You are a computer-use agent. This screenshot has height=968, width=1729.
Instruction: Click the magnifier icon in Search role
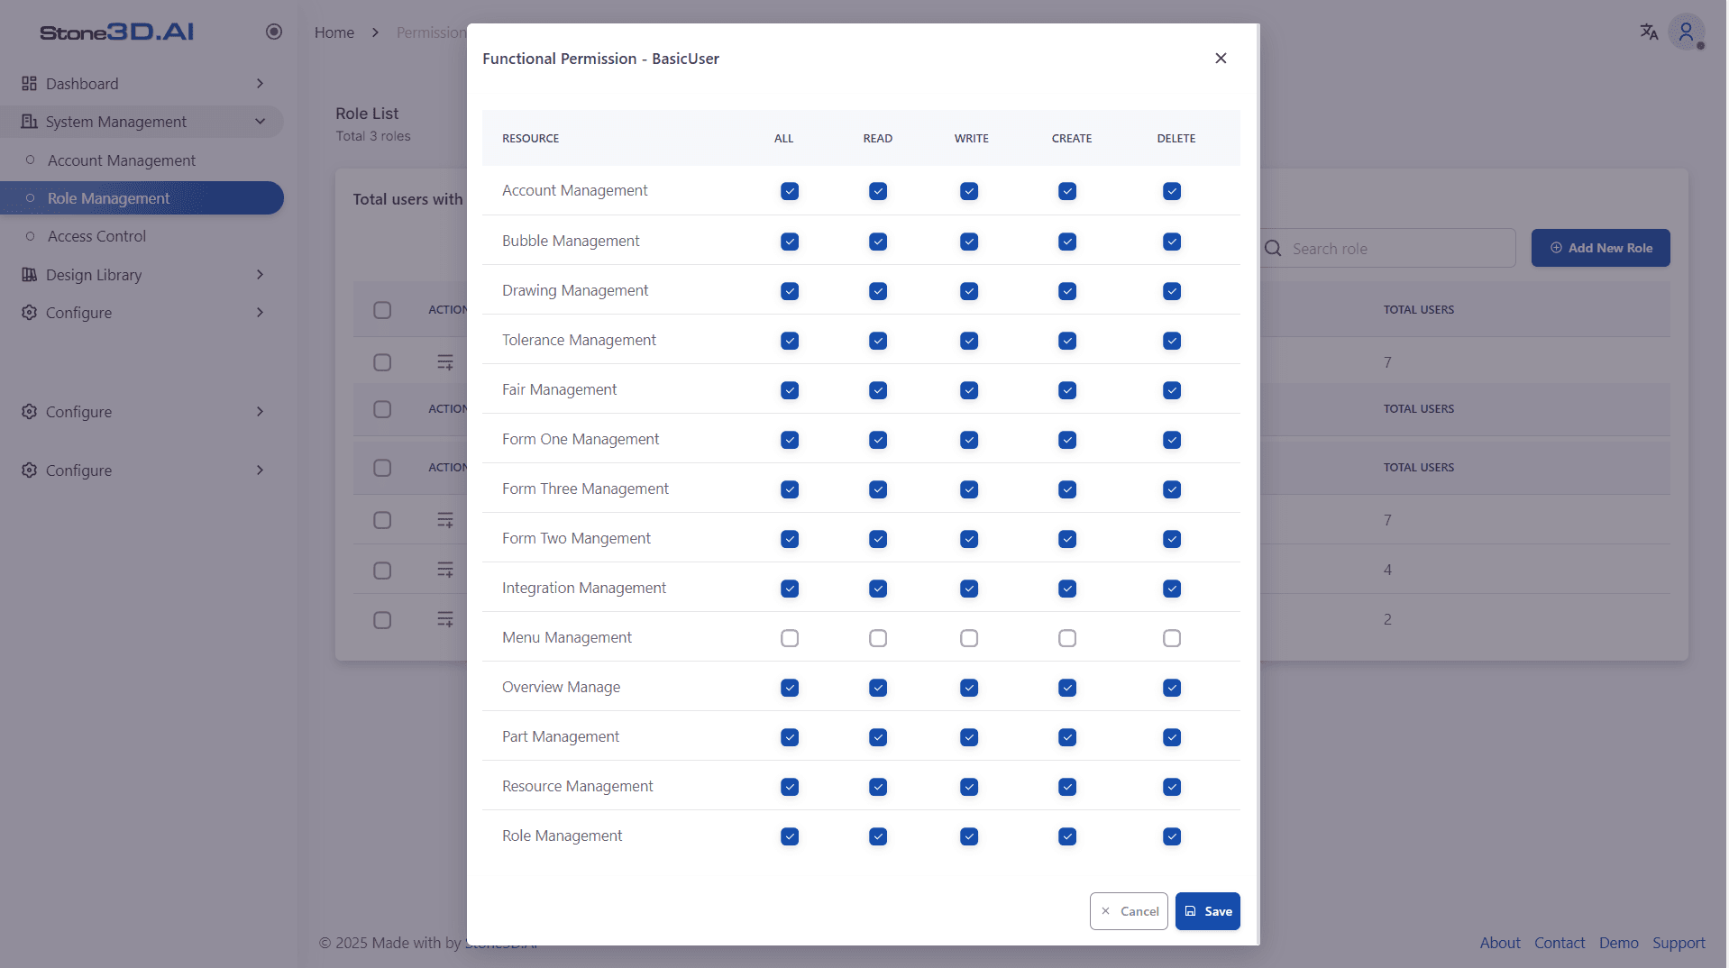[x=1273, y=248]
